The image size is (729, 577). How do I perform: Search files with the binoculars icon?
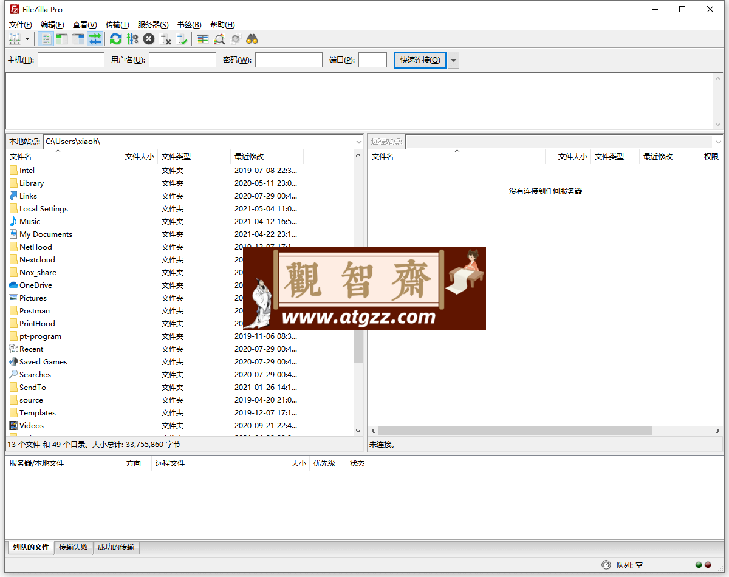pos(252,39)
